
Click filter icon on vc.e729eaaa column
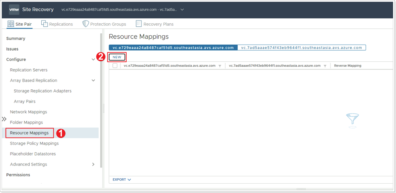(x=220, y=66)
